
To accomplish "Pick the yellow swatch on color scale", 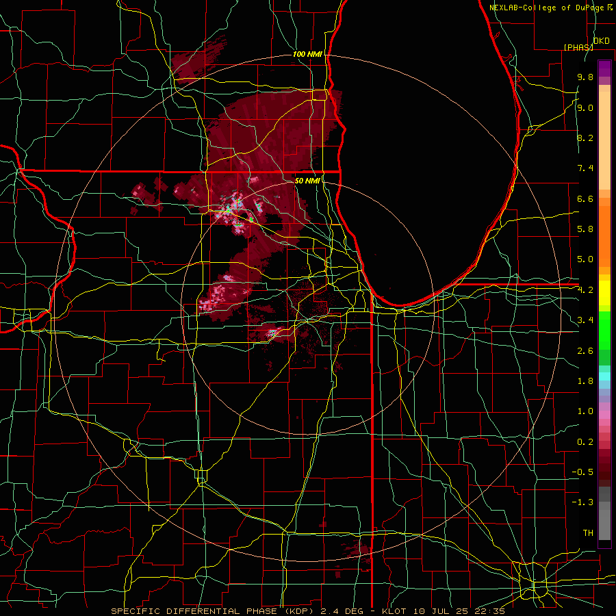I will (x=604, y=293).
